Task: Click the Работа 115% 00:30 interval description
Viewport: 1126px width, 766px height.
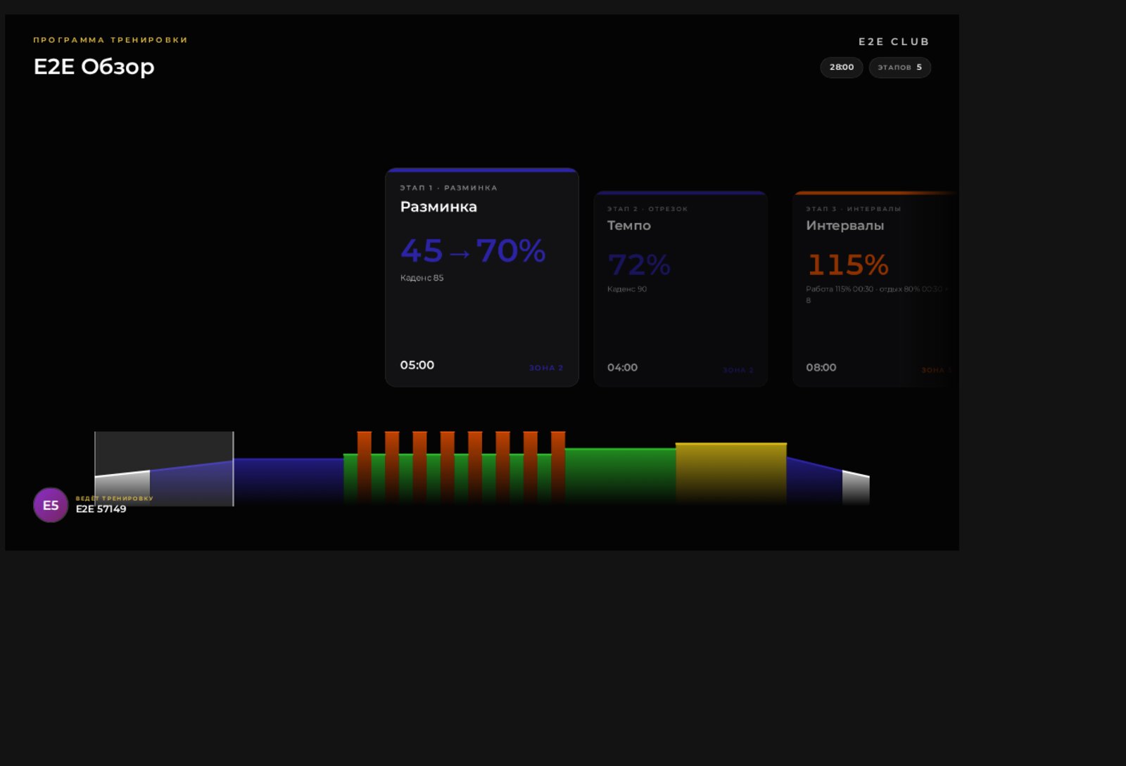Action: [x=877, y=294]
